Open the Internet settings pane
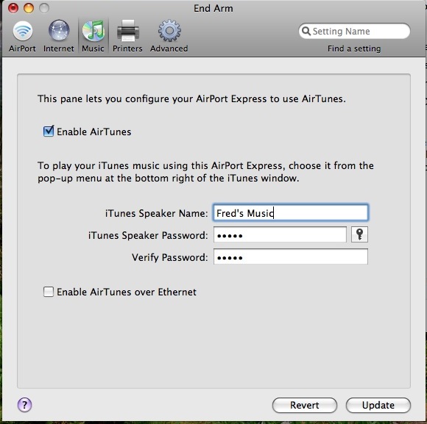This screenshot has width=427, height=424. click(59, 36)
